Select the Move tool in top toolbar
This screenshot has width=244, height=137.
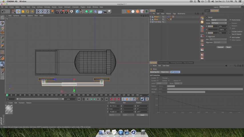click(x=18, y=11)
